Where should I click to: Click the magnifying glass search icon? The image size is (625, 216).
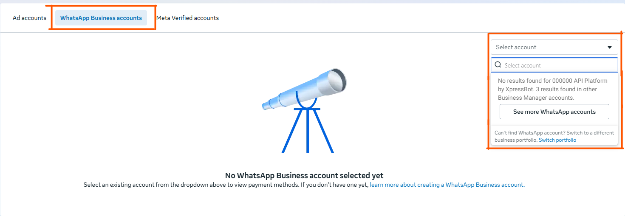498,65
